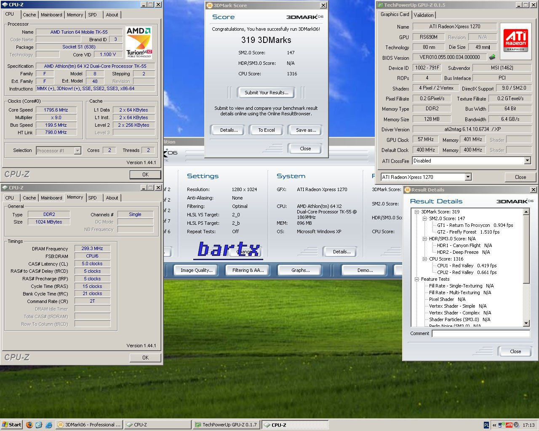Select Vertex Shader - Complex row
Image resolution: width=539 pixels, height=431 pixels.
click(x=460, y=313)
